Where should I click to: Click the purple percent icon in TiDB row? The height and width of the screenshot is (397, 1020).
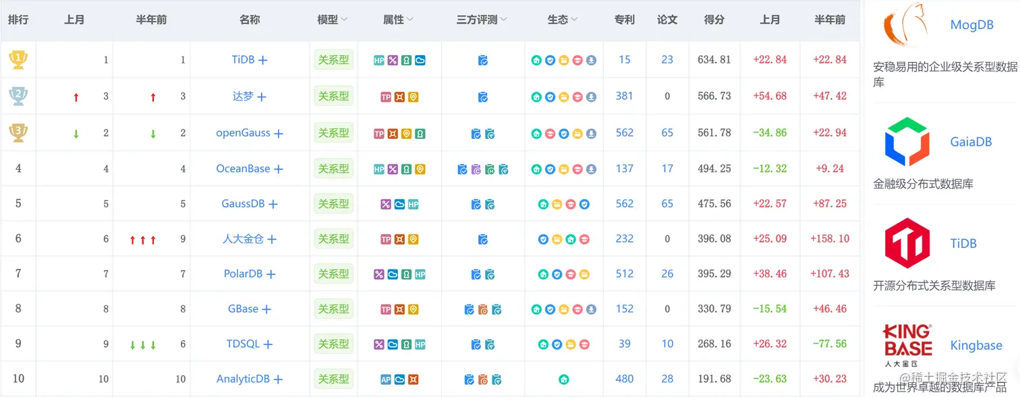click(393, 60)
